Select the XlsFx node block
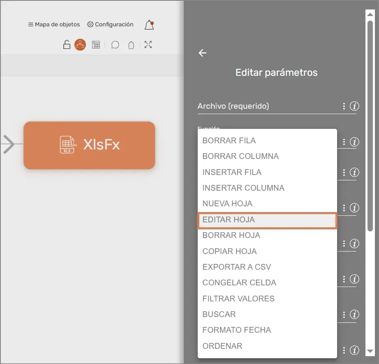Image resolution: width=379 pixels, height=364 pixels. coord(89,145)
